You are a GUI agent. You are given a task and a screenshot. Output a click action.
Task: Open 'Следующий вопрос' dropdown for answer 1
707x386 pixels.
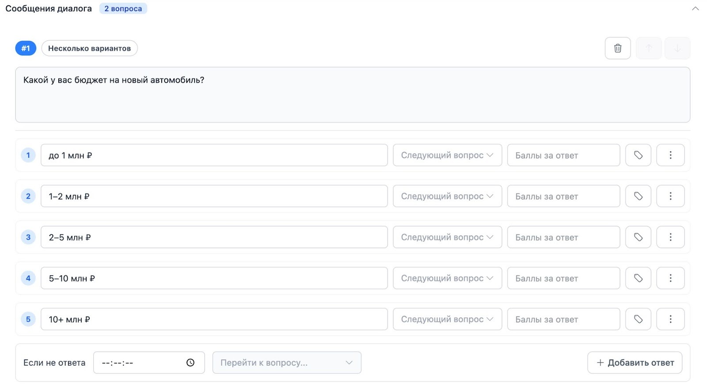[x=447, y=155]
